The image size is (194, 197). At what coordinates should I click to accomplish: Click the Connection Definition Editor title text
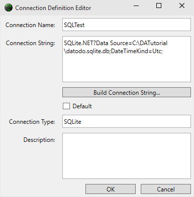pos(53,8)
